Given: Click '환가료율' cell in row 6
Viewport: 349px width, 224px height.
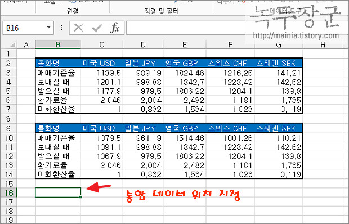Looking at the screenshot, I should [x=58, y=100].
